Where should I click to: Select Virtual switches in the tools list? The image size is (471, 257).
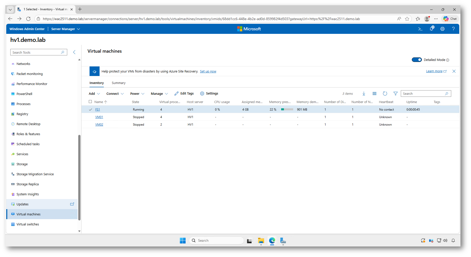click(28, 224)
